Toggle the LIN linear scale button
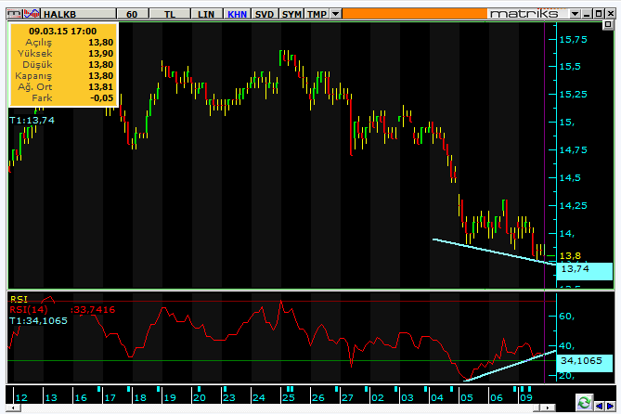This screenshot has width=621, height=414. click(x=206, y=14)
